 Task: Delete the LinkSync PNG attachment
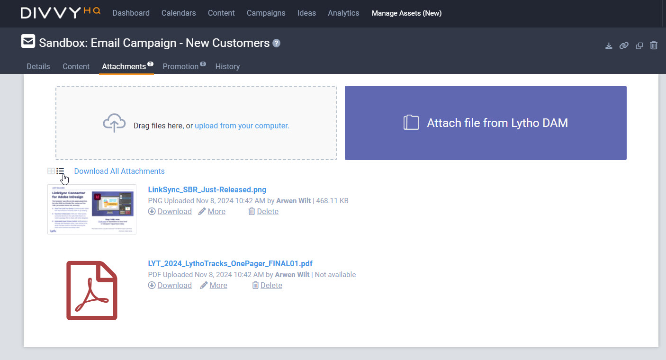click(x=263, y=211)
